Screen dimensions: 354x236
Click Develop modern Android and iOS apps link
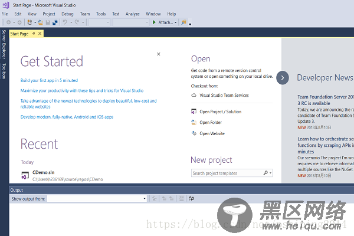coord(67,117)
